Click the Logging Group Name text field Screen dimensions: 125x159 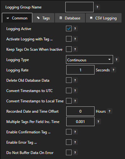click(79, 7)
